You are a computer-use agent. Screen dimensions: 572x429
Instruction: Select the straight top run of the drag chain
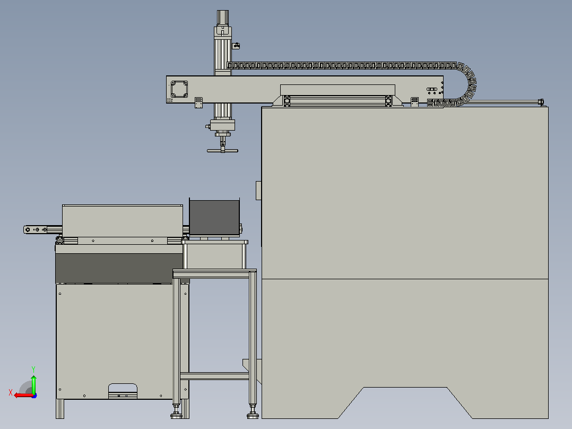(x=342, y=66)
